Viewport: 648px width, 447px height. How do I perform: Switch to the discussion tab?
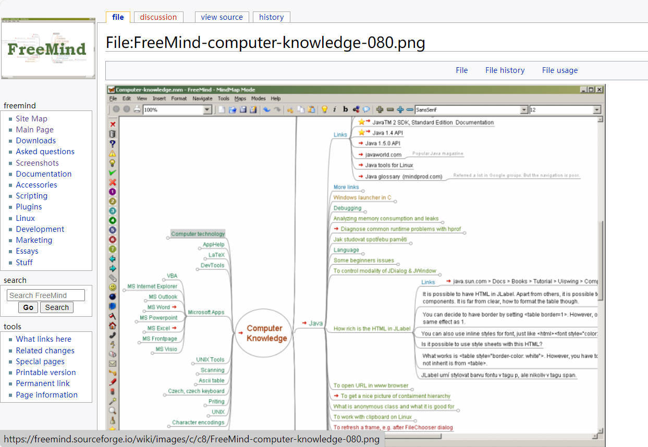point(158,17)
